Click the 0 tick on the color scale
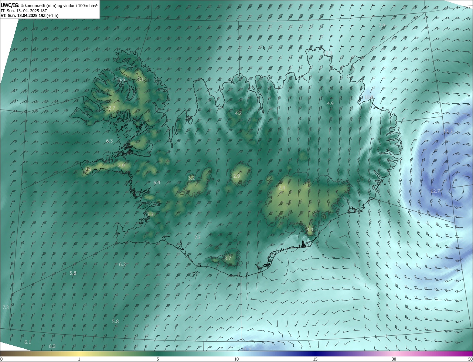The image size is (473, 362). 1,359
